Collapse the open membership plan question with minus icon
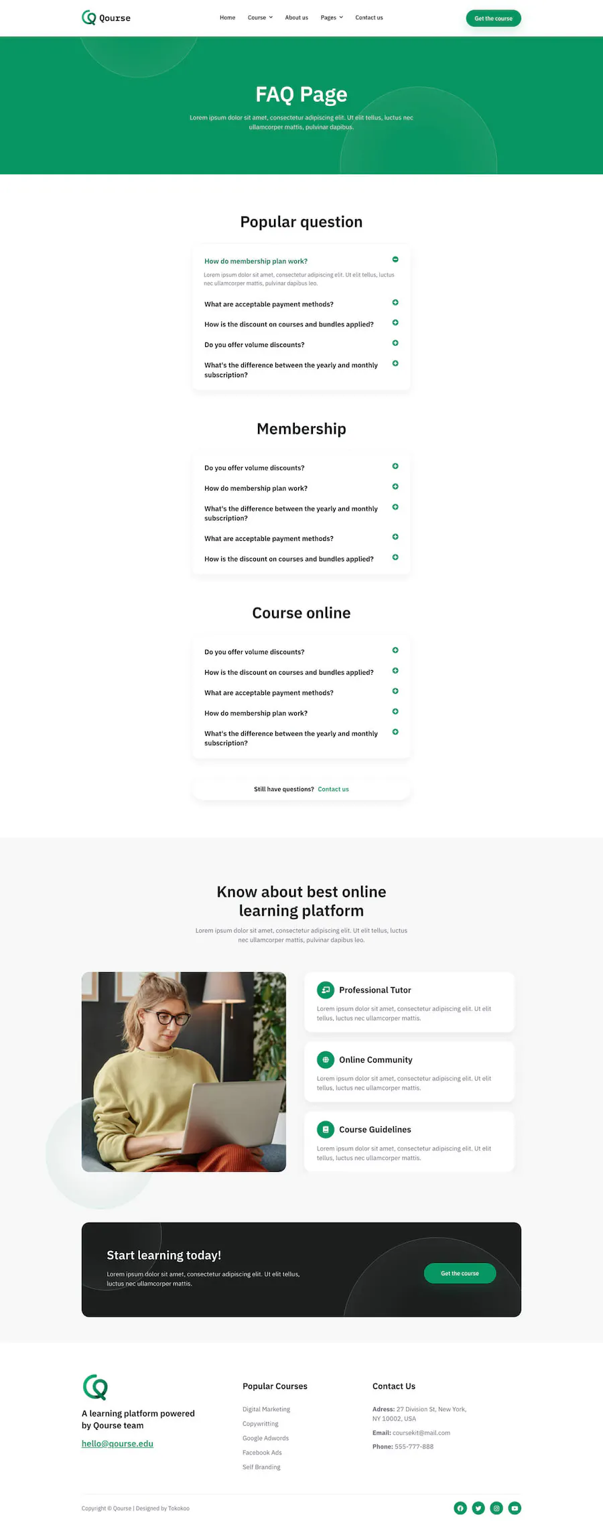This screenshot has width=603, height=1521. [395, 259]
